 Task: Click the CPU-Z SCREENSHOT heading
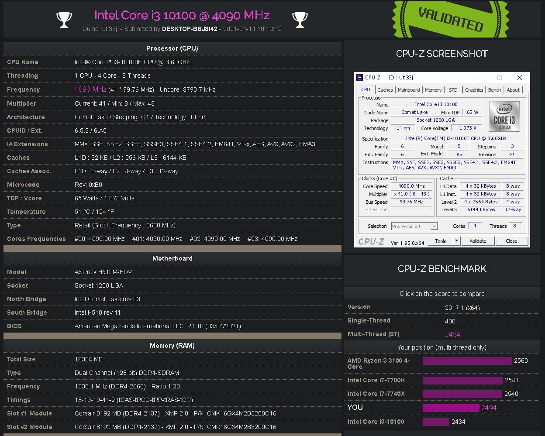pyautogui.click(x=442, y=54)
